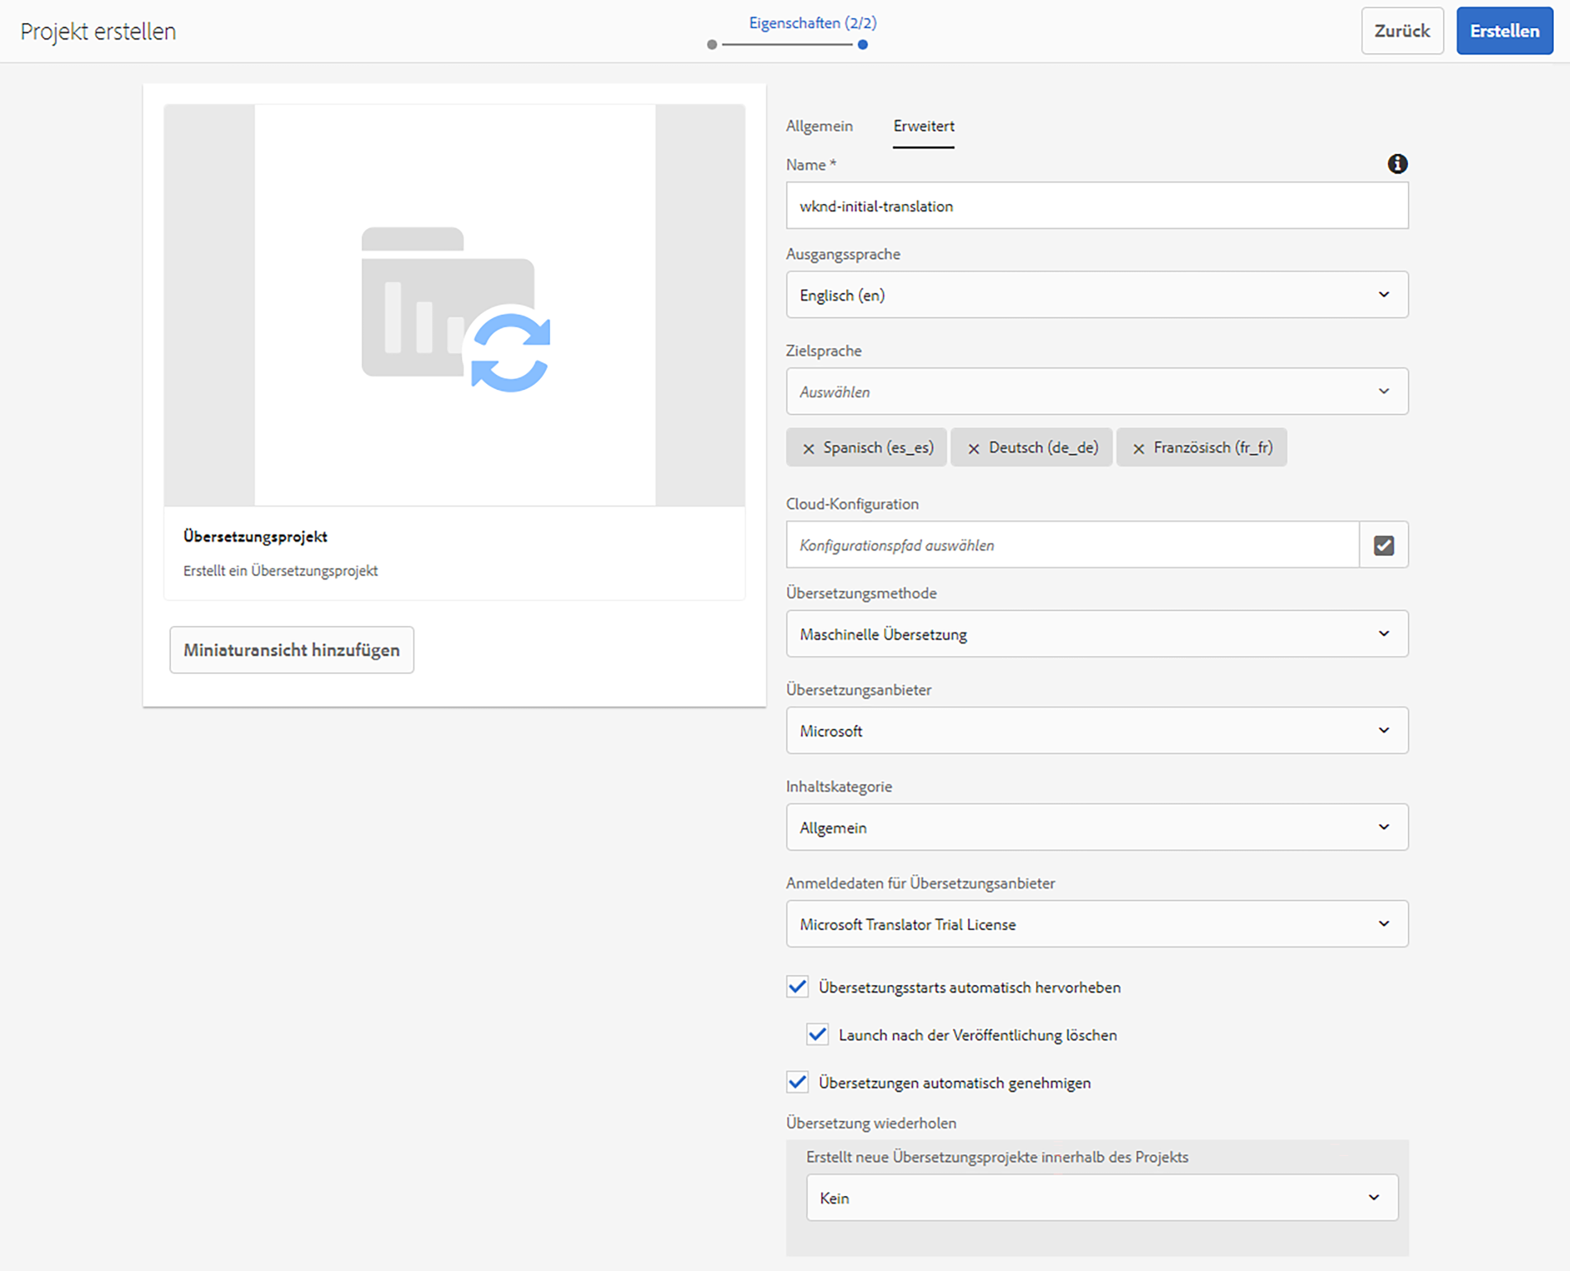The image size is (1570, 1271).
Task: Click the translation project folder thumbnail icon
Action: pos(455,308)
